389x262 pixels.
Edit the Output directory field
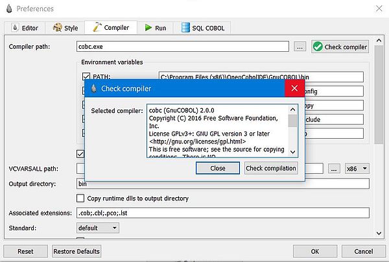[x=223, y=184]
